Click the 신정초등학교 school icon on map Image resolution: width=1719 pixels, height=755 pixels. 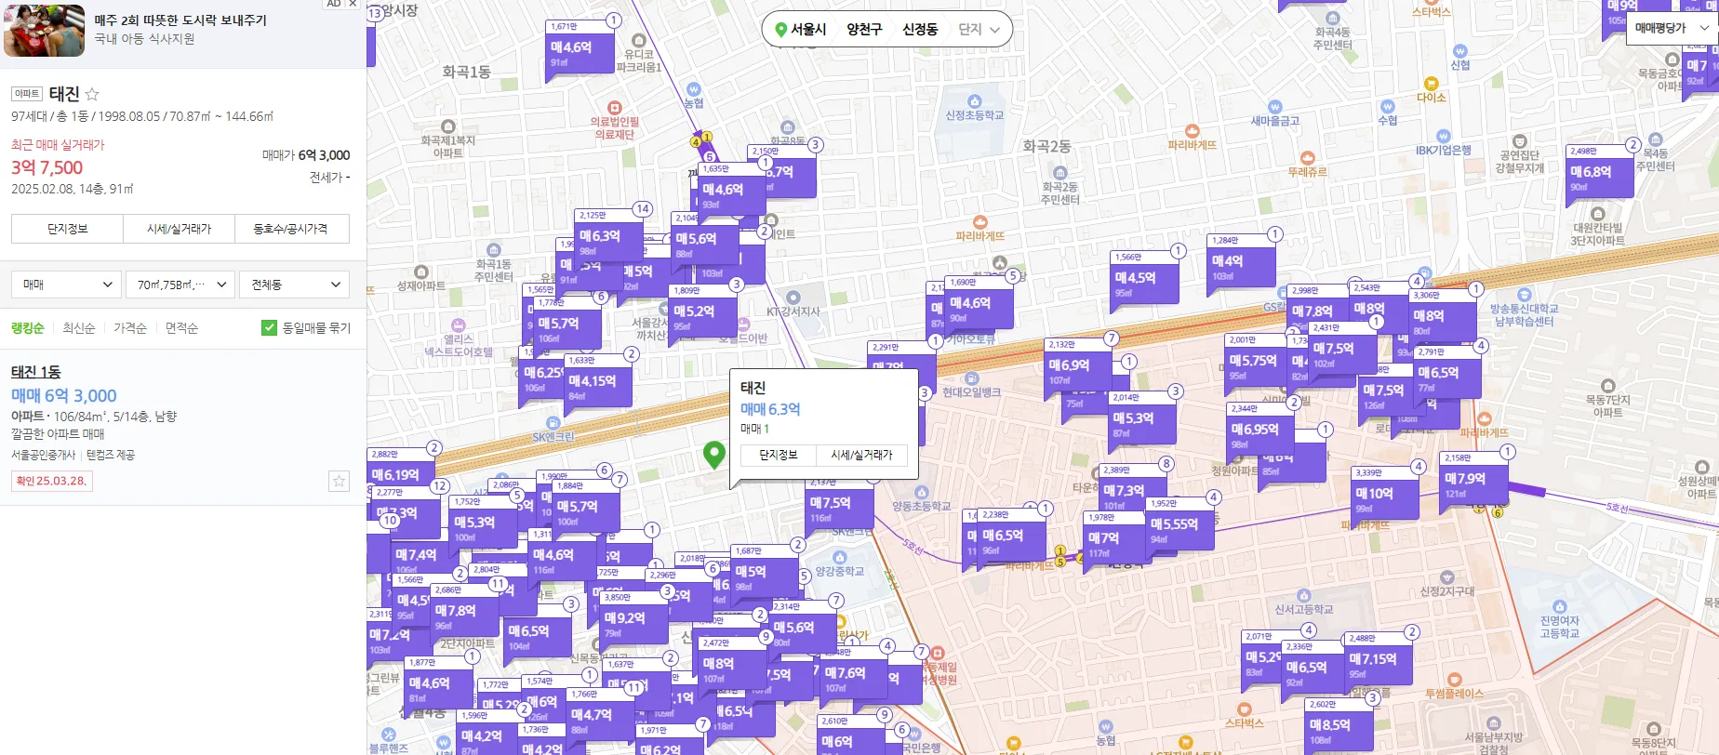[x=974, y=101]
